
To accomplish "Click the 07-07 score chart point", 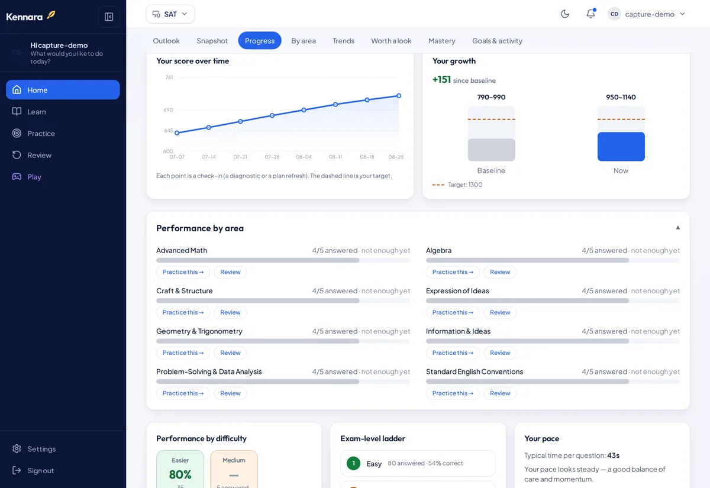I will click(177, 133).
